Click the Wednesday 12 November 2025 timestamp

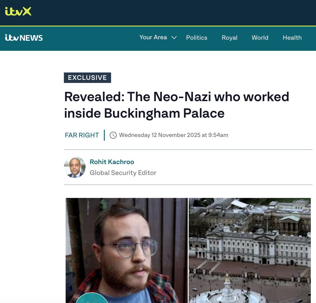click(x=173, y=135)
